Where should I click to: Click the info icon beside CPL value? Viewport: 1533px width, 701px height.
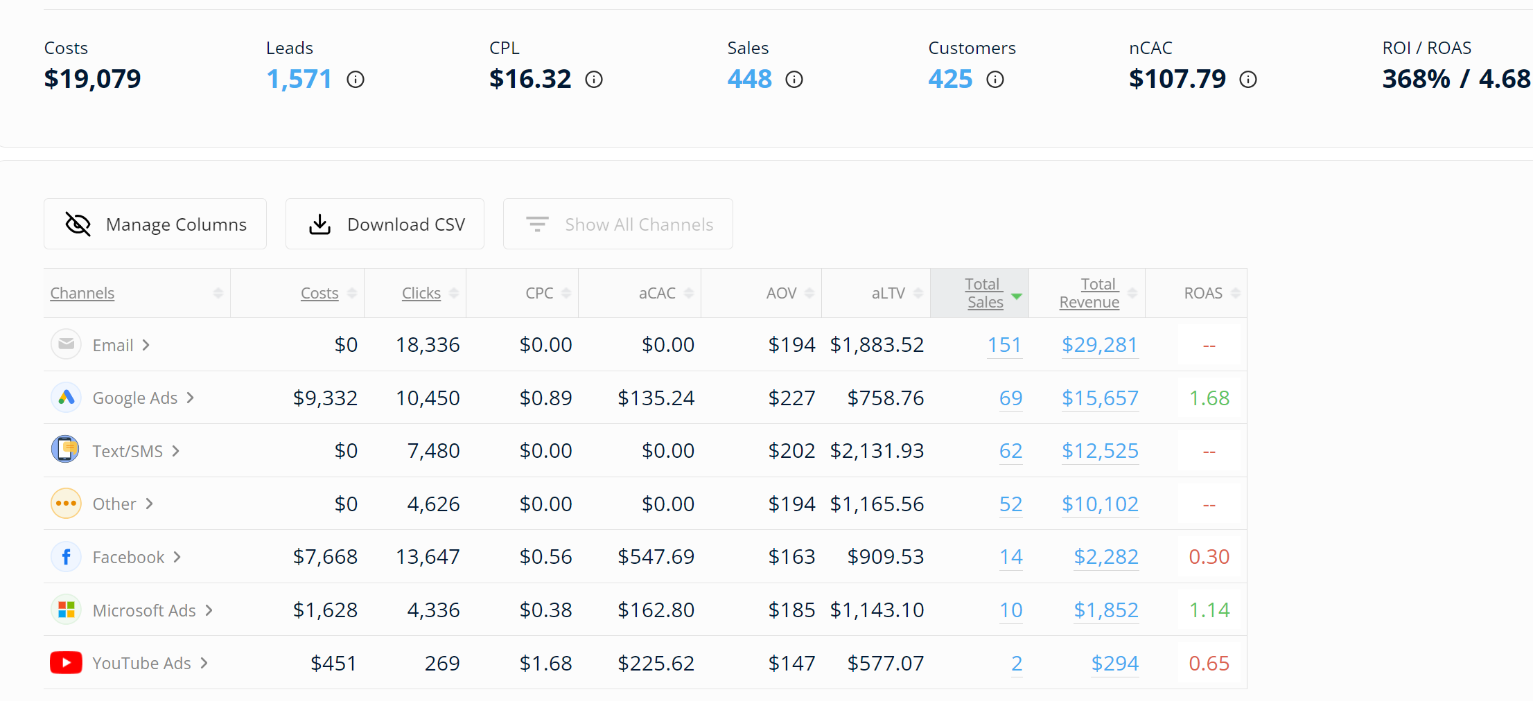[594, 80]
